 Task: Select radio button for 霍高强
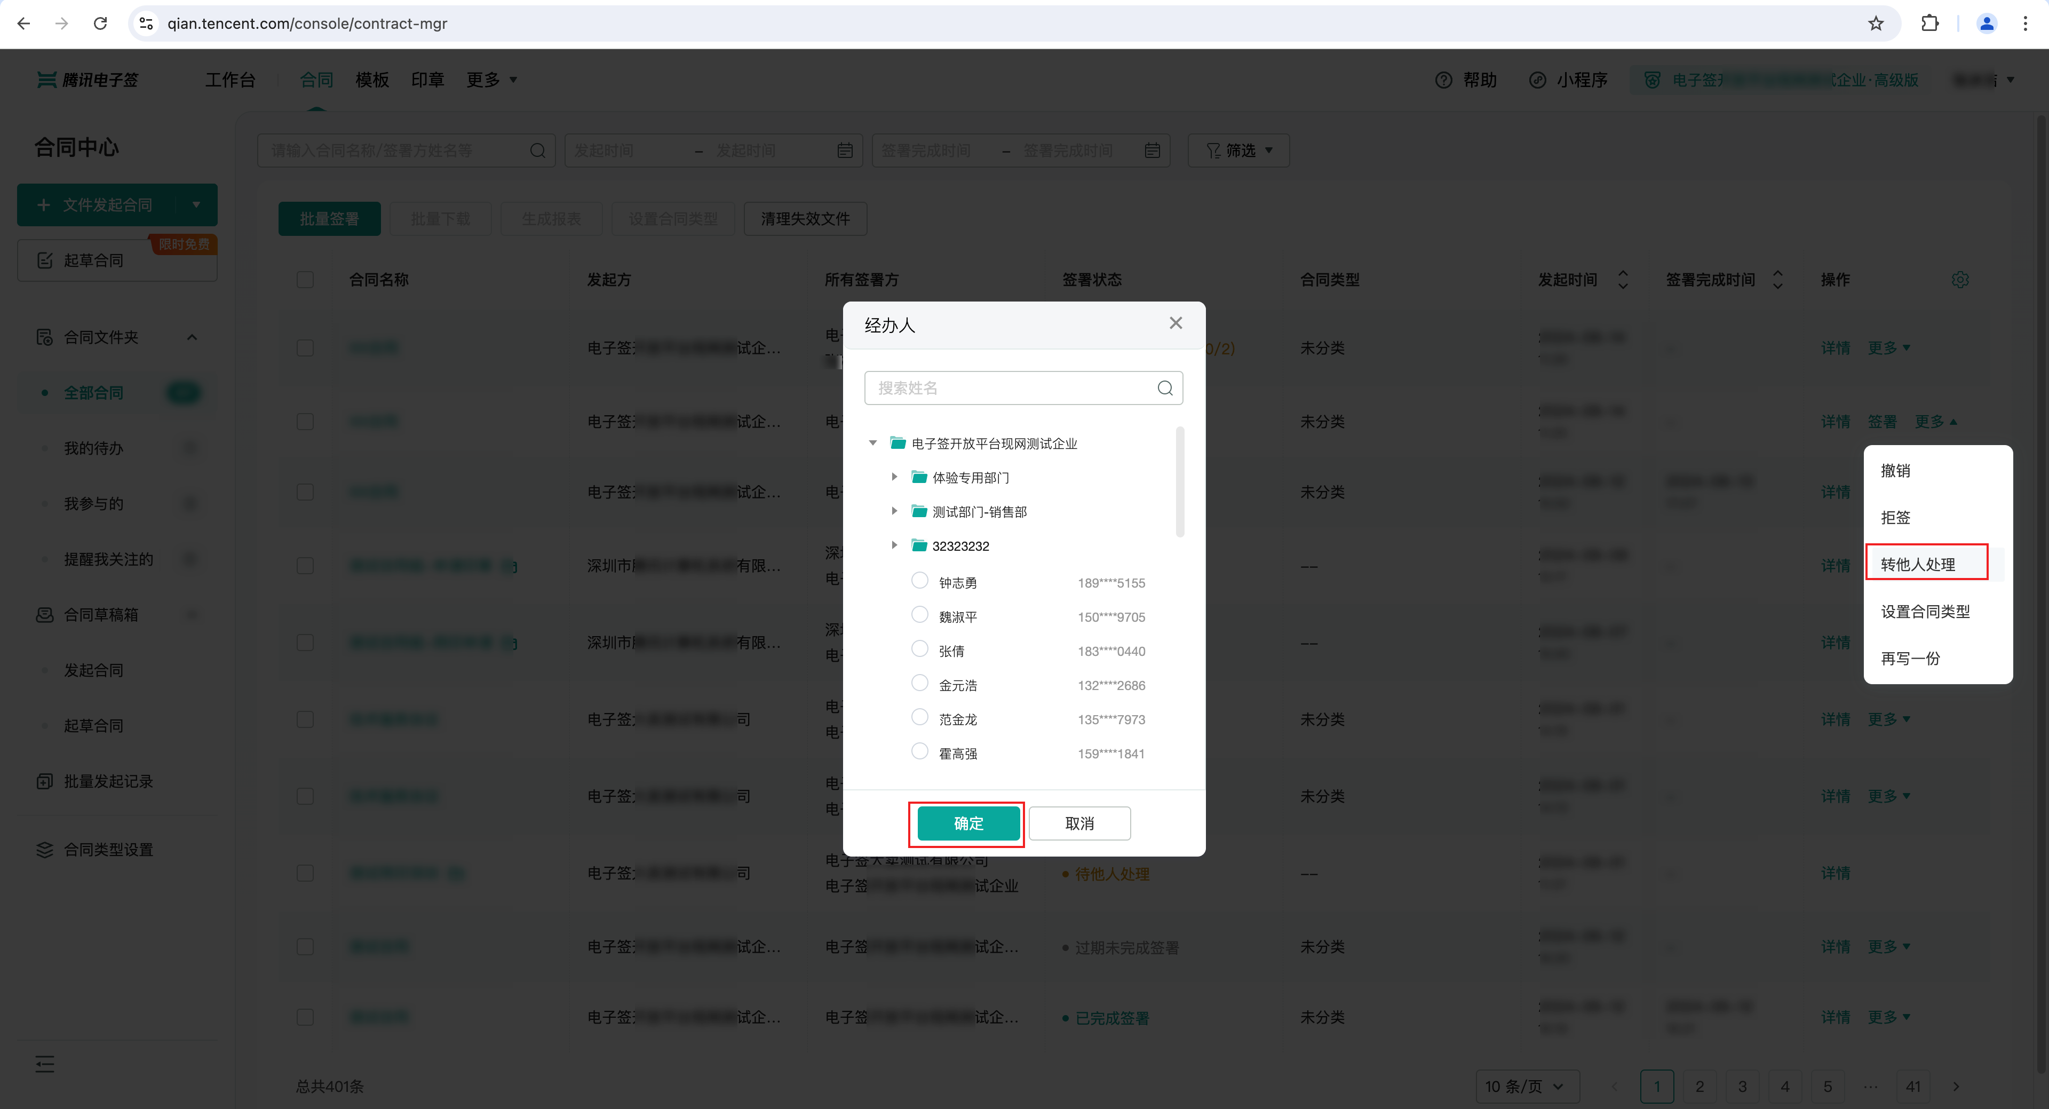[x=919, y=752]
